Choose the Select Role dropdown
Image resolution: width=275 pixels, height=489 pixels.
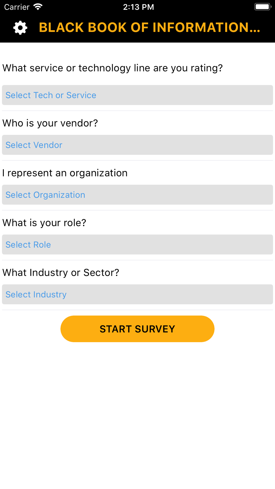click(x=137, y=245)
